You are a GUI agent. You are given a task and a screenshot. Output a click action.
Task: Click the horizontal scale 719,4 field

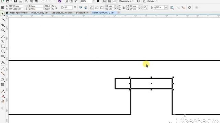(48, 6)
